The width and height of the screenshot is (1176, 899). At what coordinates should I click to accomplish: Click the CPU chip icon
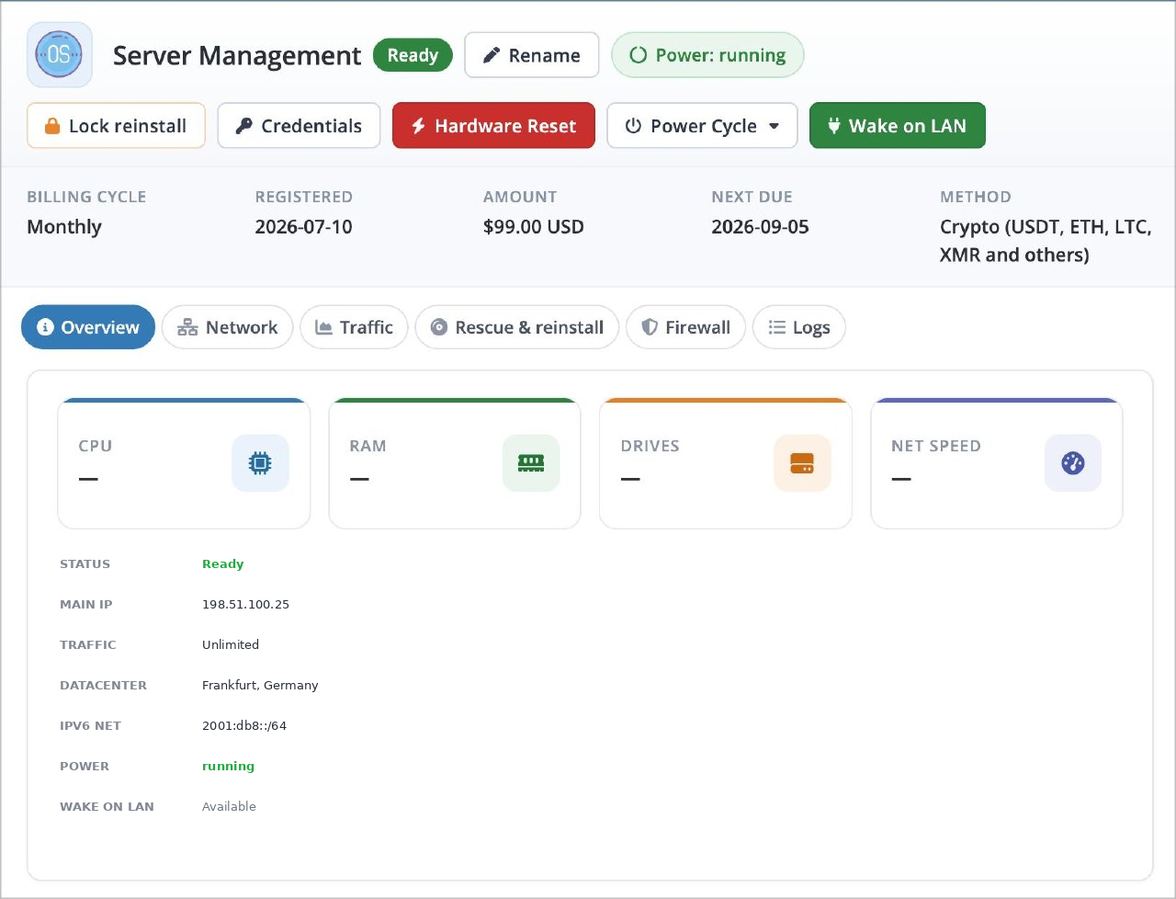click(x=260, y=463)
